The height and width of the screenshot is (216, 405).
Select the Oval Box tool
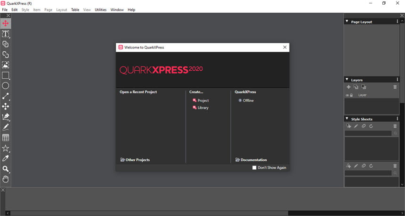pyautogui.click(x=6, y=86)
